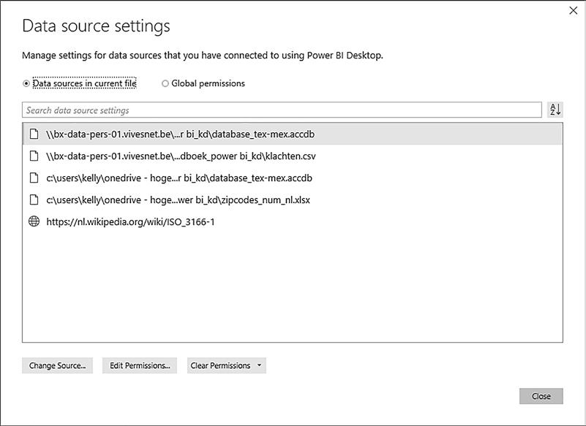Select the c:\users\kelly database_tex-mex.accdb entry
Screen dimensions: 586x426
coord(179,178)
